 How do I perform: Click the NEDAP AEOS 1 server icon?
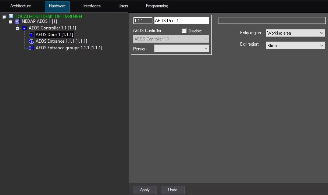tap(17, 21)
